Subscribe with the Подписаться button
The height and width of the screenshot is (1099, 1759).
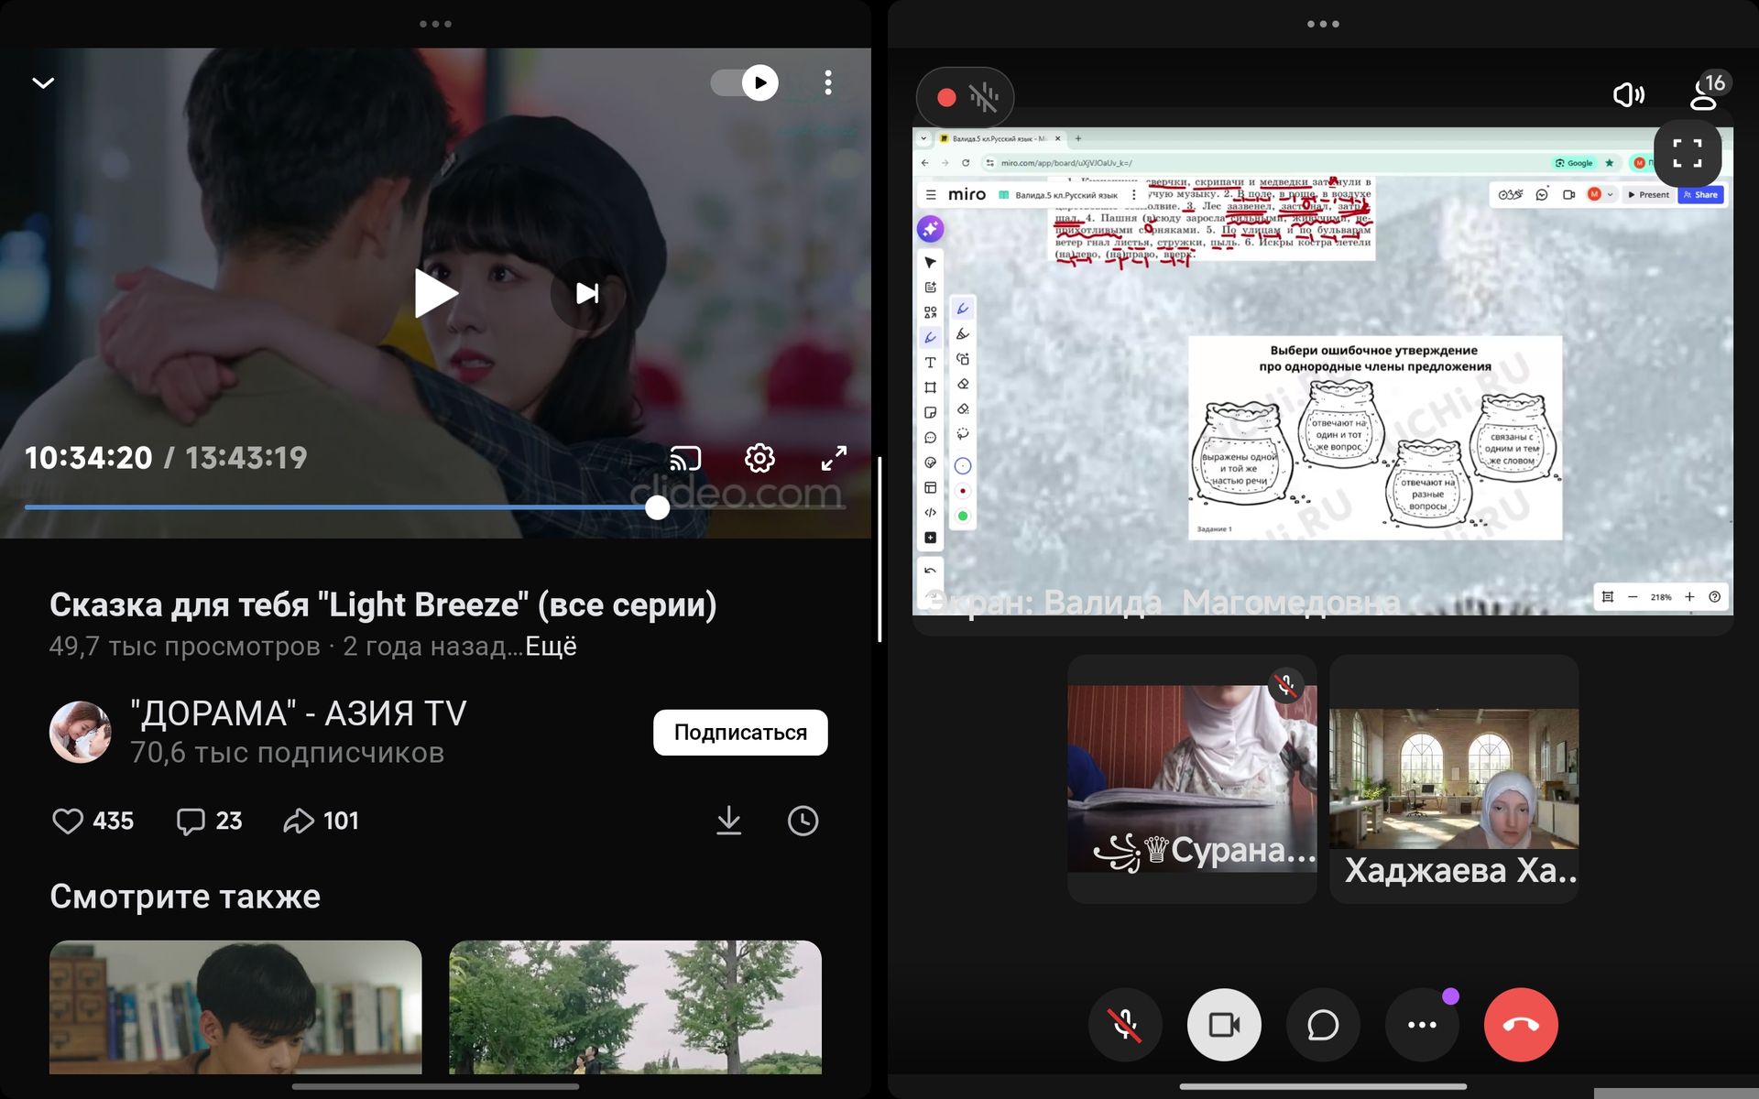point(740,733)
